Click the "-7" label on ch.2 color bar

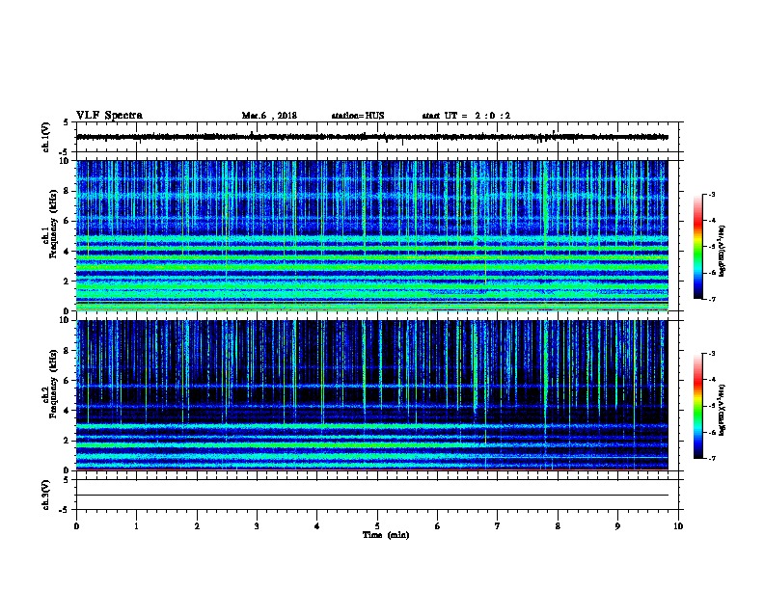712,458
